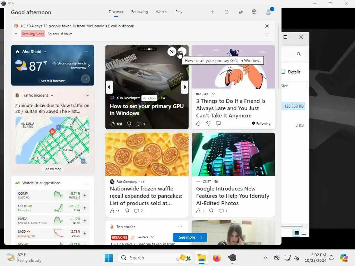The width and height of the screenshot is (355, 266).
Task: Open the strong gusty winds alert chevron
Action: 89,65
